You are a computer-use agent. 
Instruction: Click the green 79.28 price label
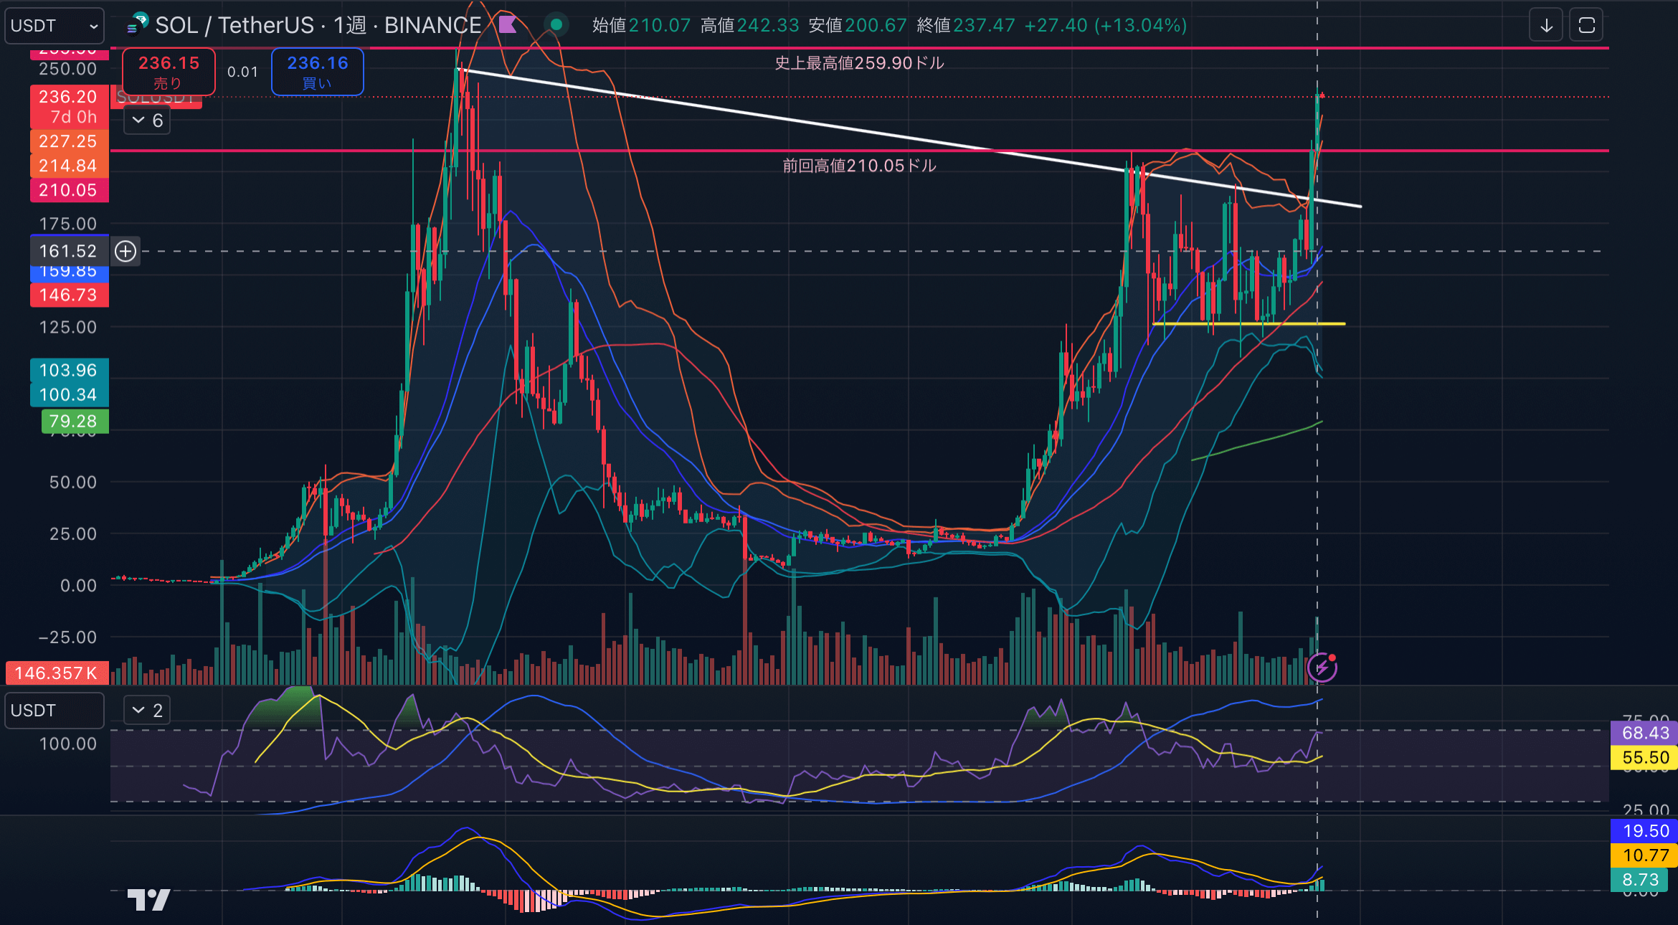pos(75,421)
